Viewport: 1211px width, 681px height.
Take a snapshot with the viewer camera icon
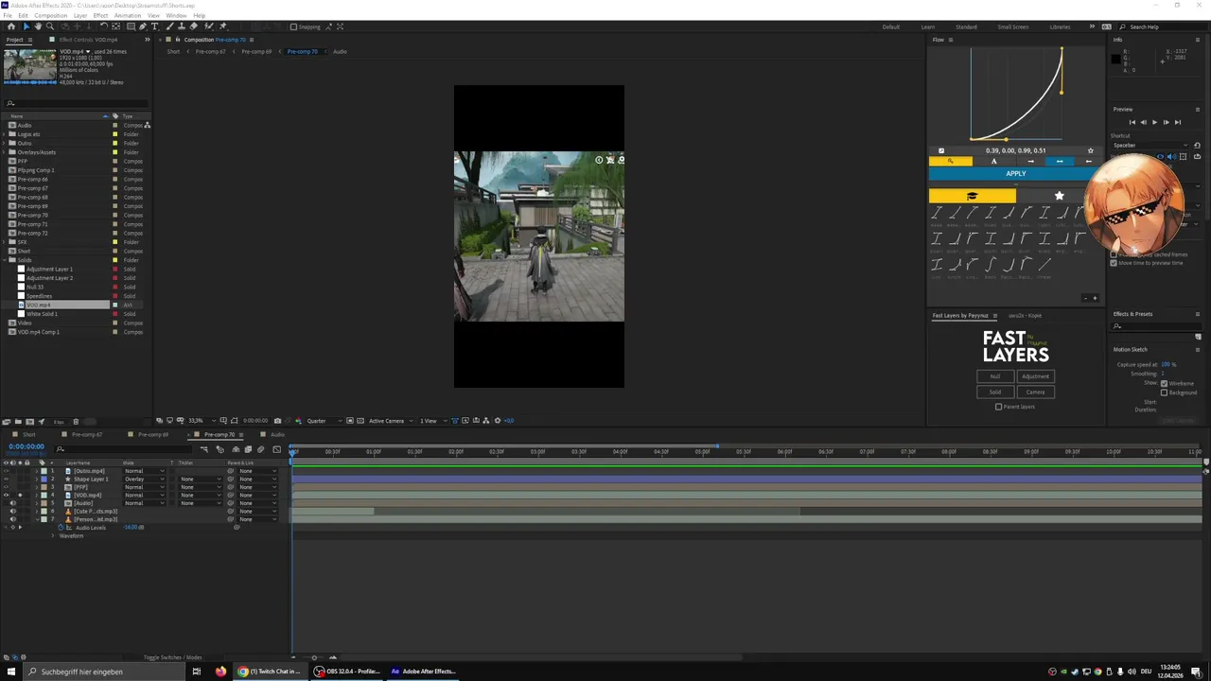pyautogui.click(x=277, y=421)
